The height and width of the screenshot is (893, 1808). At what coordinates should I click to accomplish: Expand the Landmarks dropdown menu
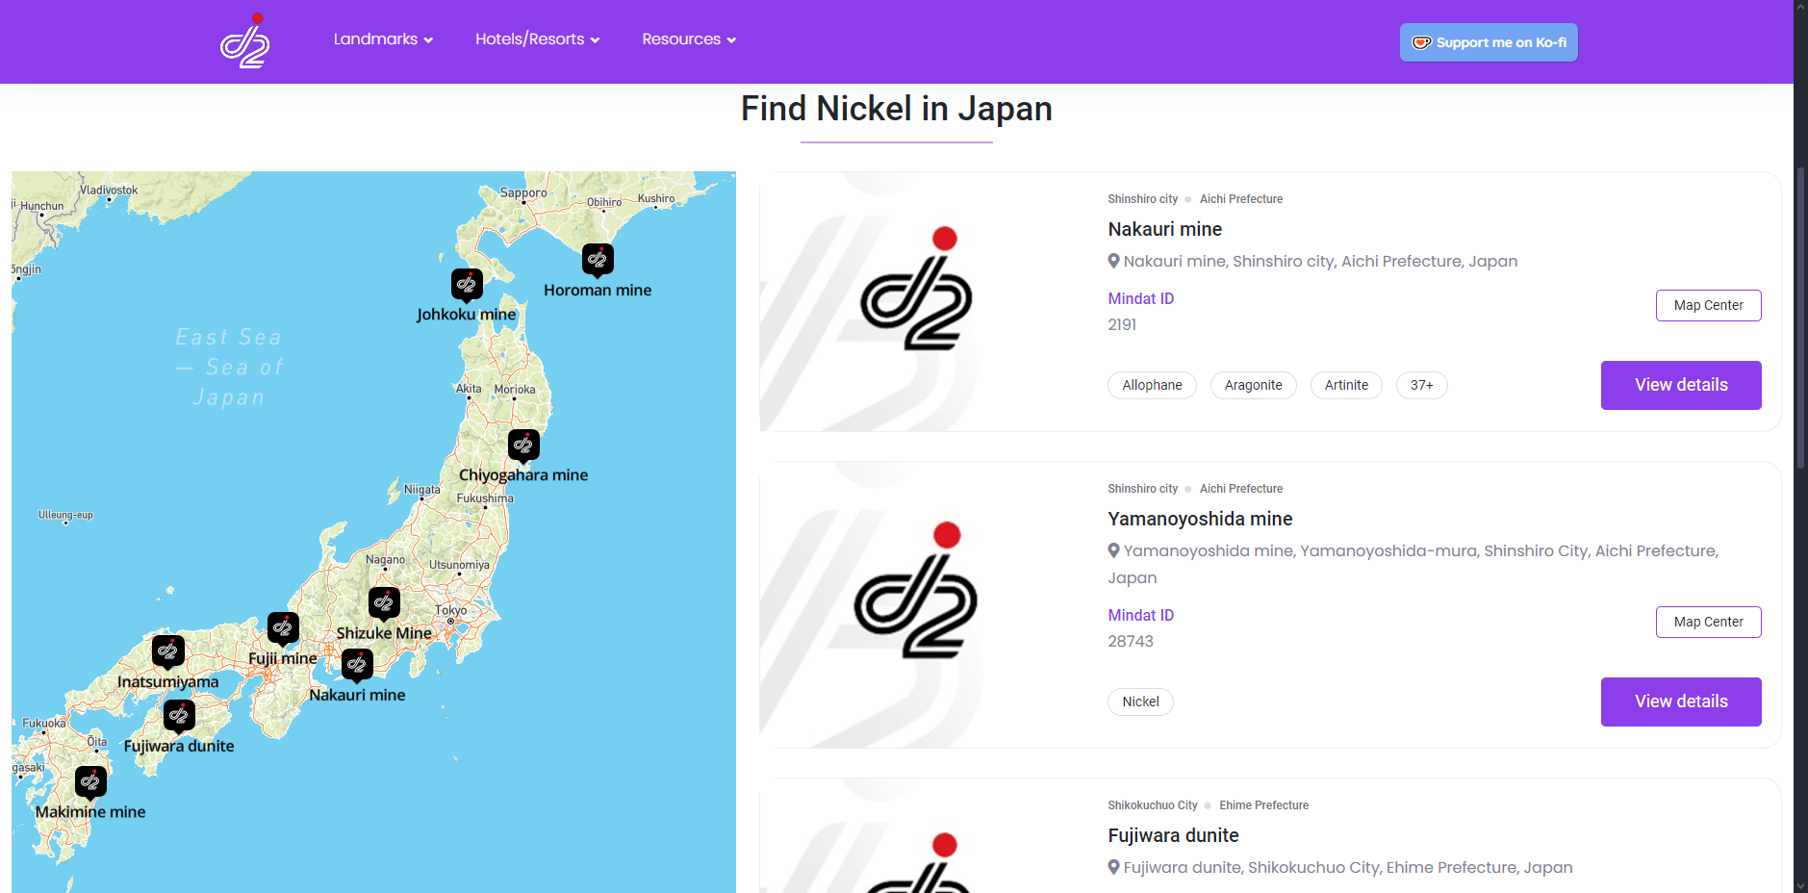(x=383, y=39)
